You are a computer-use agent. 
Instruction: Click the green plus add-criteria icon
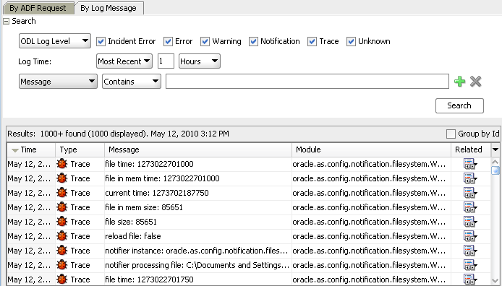pyautogui.click(x=459, y=82)
